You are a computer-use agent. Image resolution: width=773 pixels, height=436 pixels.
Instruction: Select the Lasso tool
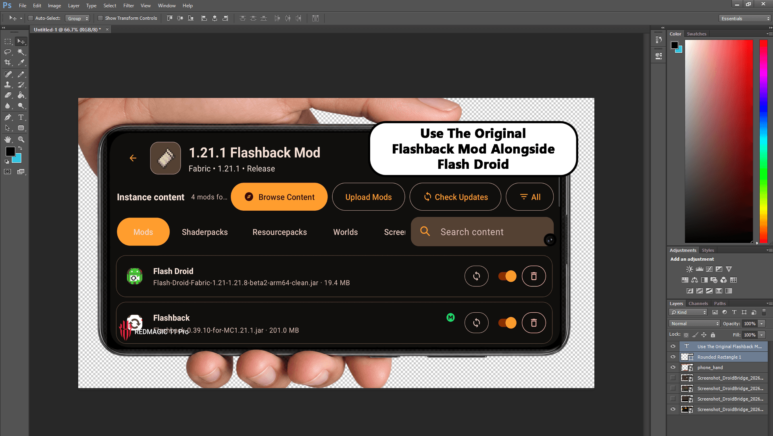(8, 52)
